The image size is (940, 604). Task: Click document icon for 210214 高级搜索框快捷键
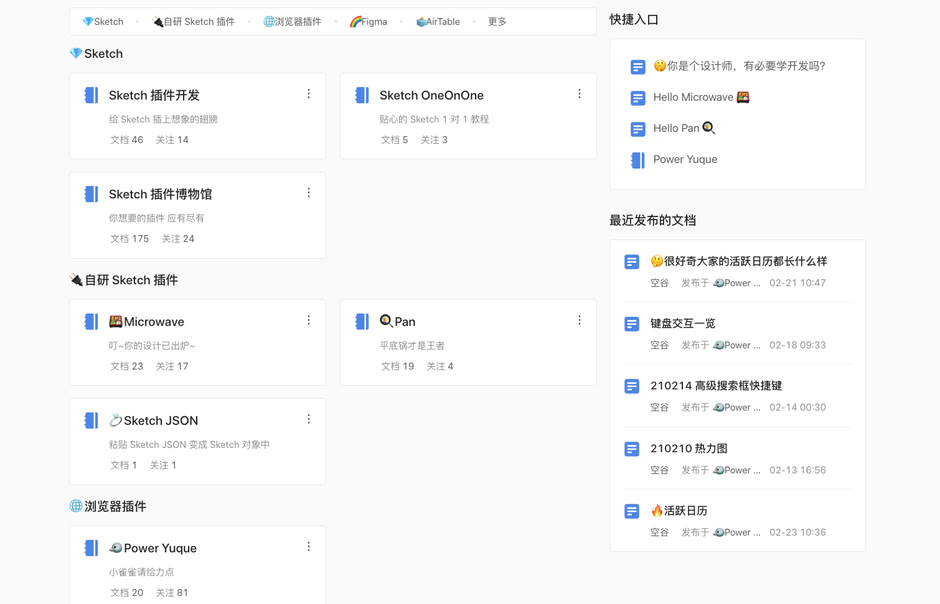tap(632, 386)
